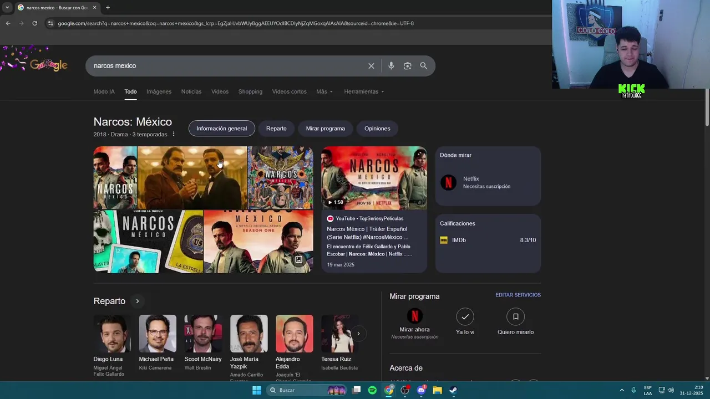The width and height of the screenshot is (710, 399).
Task: Click the IMDb rating icon
Action: pos(444,240)
